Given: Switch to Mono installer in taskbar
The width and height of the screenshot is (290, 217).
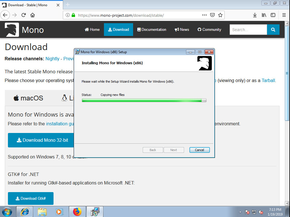Looking at the screenshot, I should click(95, 212).
